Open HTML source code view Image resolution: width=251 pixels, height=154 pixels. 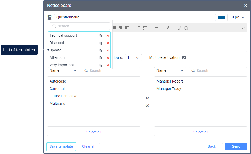(x=243, y=28)
